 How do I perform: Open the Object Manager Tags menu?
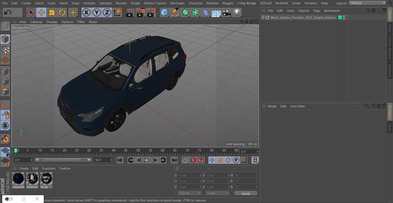click(x=316, y=11)
